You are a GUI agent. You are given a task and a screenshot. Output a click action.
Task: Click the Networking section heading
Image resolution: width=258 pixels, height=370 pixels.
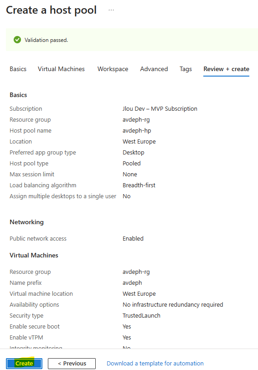click(x=27, y=222)
